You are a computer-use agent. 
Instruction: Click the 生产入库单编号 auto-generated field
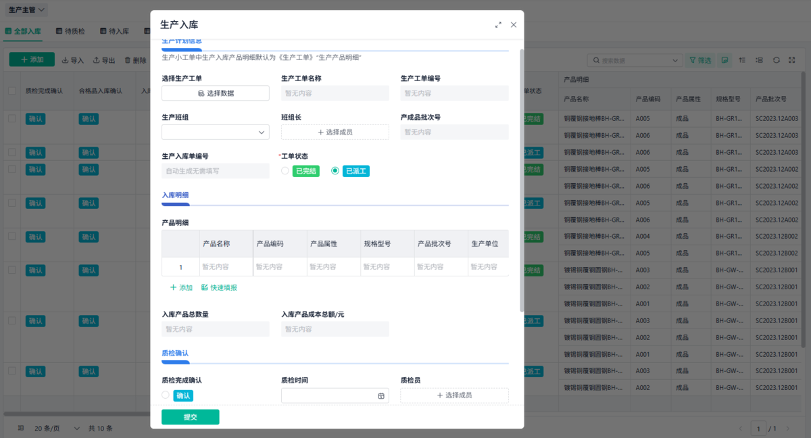click(x=216, y=171)
